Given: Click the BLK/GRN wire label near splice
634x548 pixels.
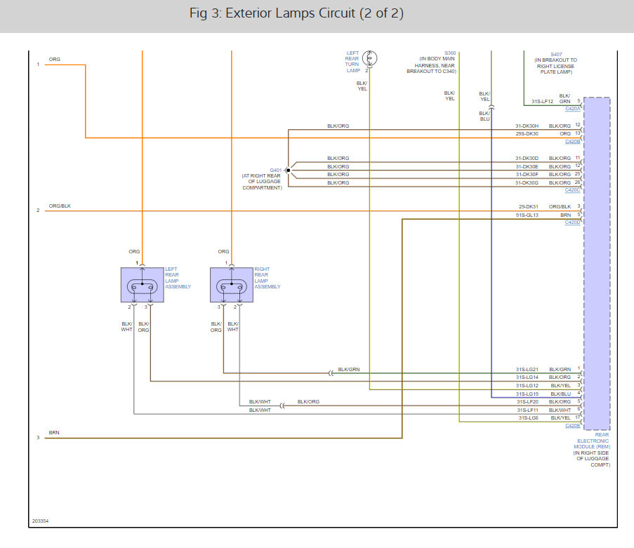Looking at the screenshot, I should point(349,369).
